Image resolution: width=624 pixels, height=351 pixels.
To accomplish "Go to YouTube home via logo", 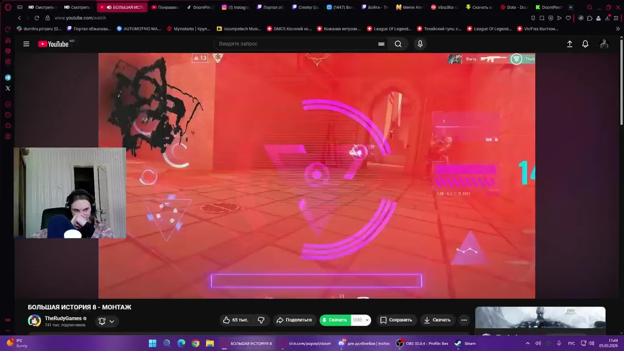I will click(54, 44).
